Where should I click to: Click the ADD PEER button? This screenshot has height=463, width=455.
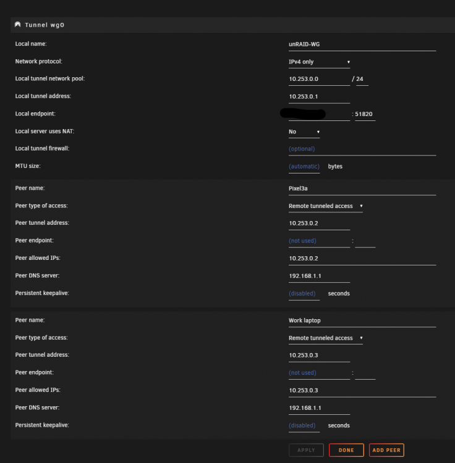click(x=386, y=450)
